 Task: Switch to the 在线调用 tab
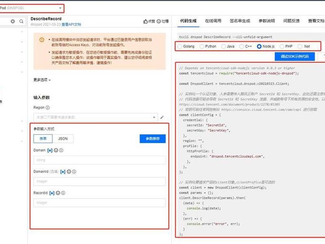pos(213,21)
